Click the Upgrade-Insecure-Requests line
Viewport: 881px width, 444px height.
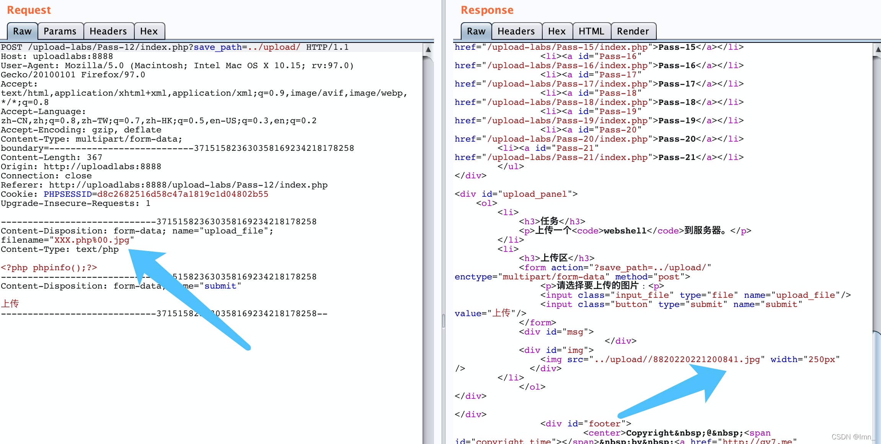[75, 203]
